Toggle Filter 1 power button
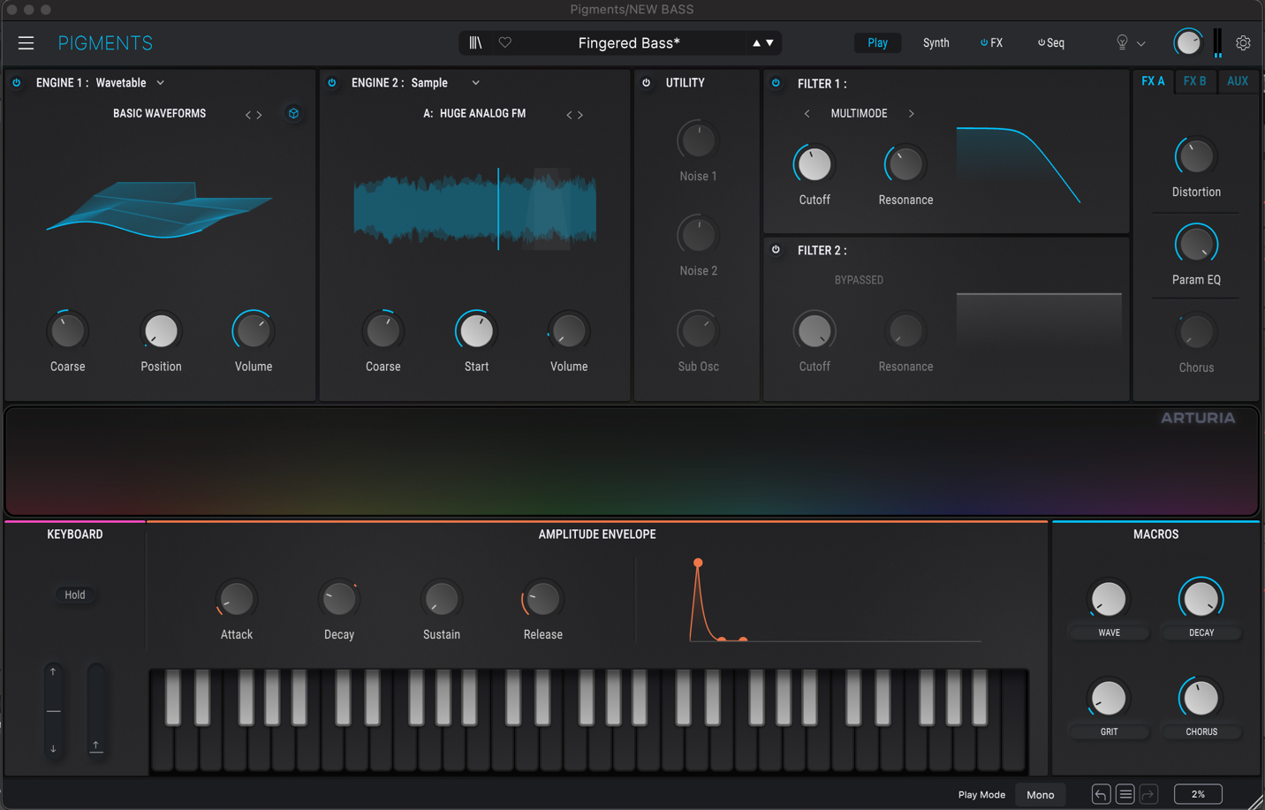This screenshot has height=810, width=1265. click(x=776, y=83)
